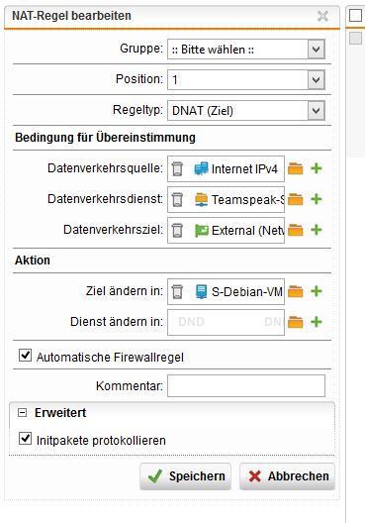Click Abbrechen to cancel editing
The width and height of the screenshot is (365, 523).
coord(287,476)
